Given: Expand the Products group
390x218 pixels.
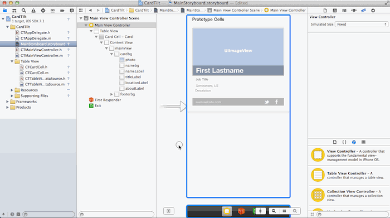Looking at the screenshot, I should point(7,107).
